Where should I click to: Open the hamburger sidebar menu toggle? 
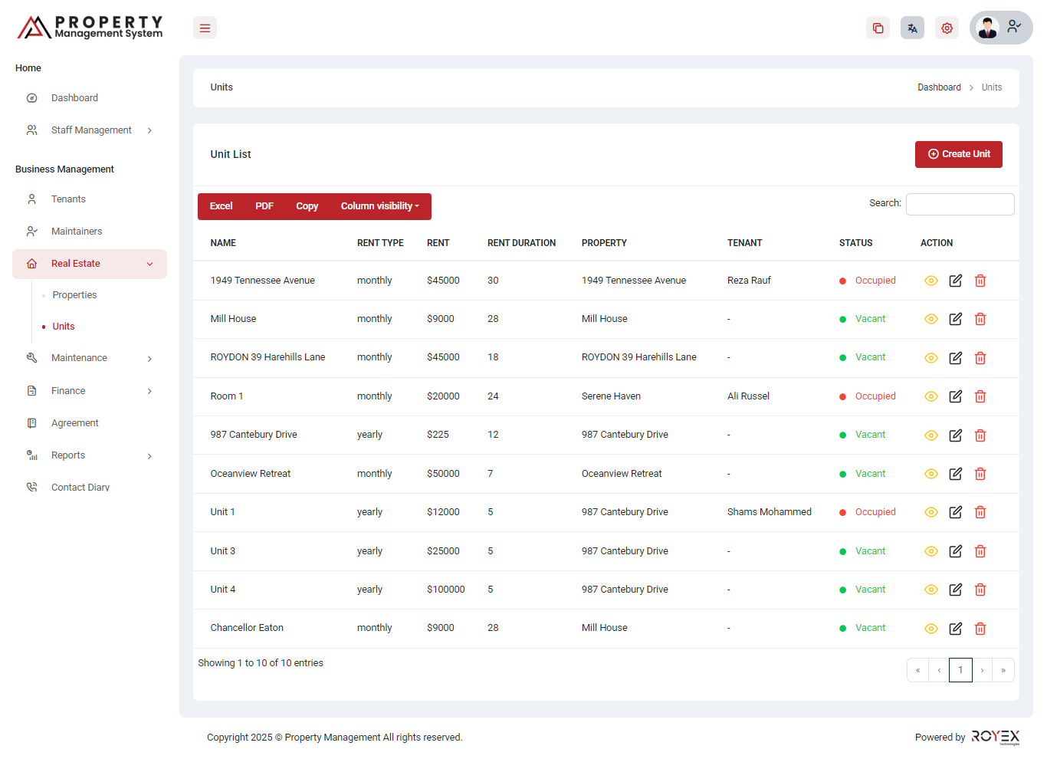205,28
